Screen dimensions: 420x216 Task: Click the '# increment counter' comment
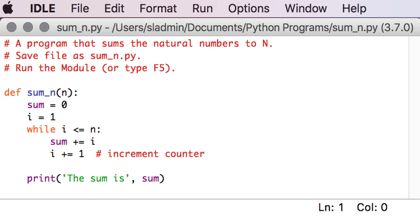click(x=150, y=154)
